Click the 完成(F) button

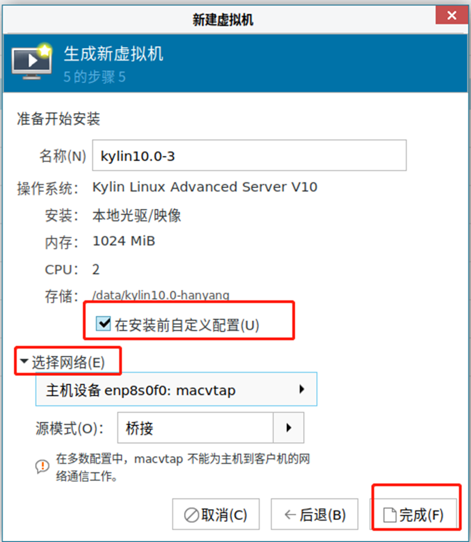tap(413, 515)
